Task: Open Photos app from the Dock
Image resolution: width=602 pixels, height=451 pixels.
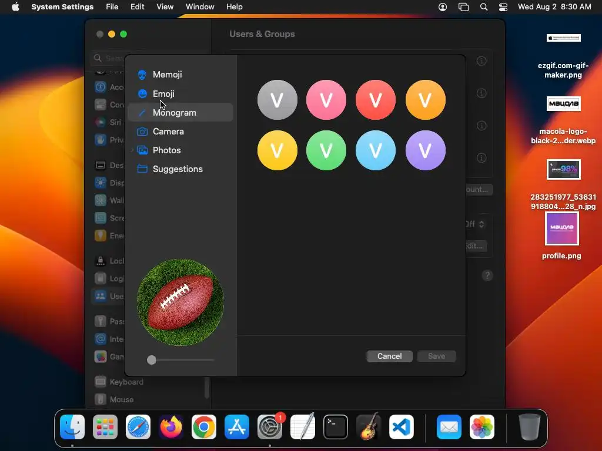Action: 482,427
